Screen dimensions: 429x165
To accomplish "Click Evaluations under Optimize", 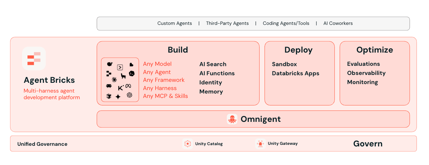I will [x=363, y=64].
